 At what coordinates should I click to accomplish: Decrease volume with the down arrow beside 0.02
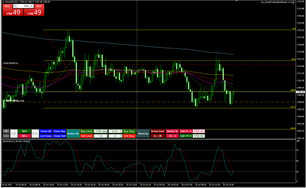click(15, 6)
